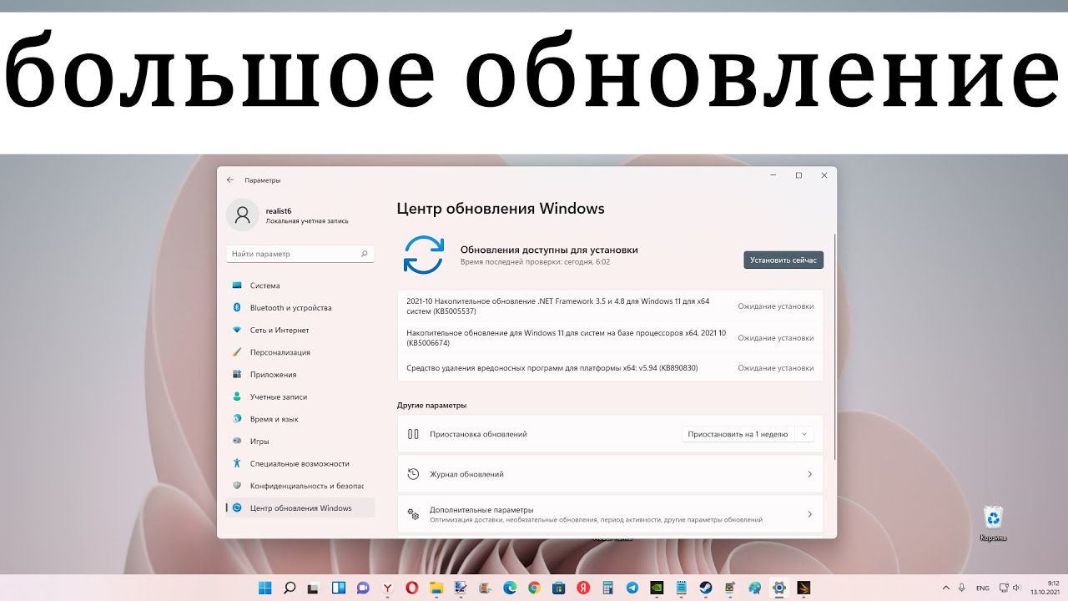Screen dimensions: 1068x601
Task: Open Calculator from the taskbar
Action: click(x=607, y=588)
